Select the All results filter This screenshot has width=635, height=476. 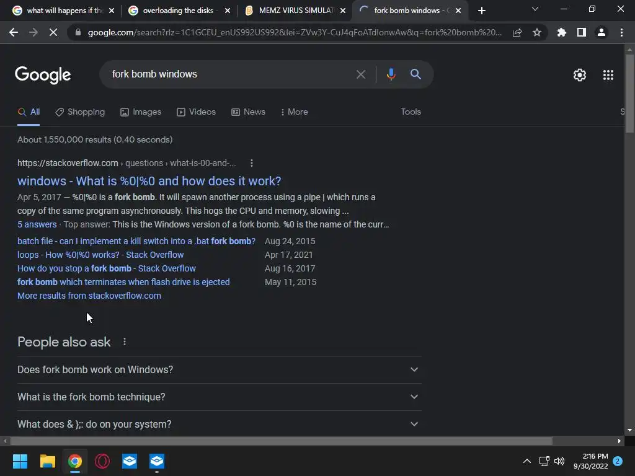[29, 112]
